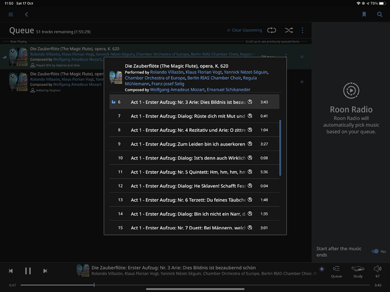Click the signal path quality light
Screen dimensions: 390x292
tap(322, 269)
